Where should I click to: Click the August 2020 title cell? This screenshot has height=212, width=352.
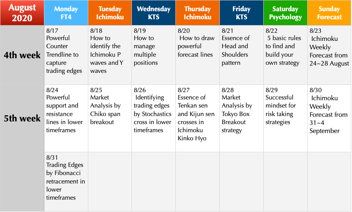click(x=22, y=13)
